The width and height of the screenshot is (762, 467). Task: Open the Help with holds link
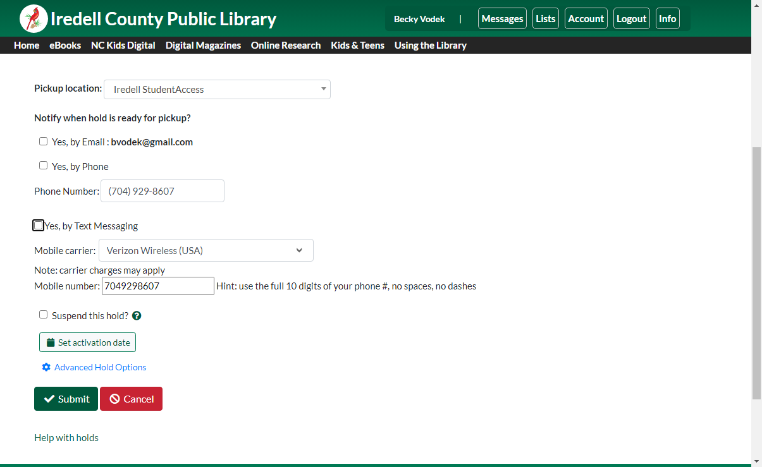coord(66,437)
